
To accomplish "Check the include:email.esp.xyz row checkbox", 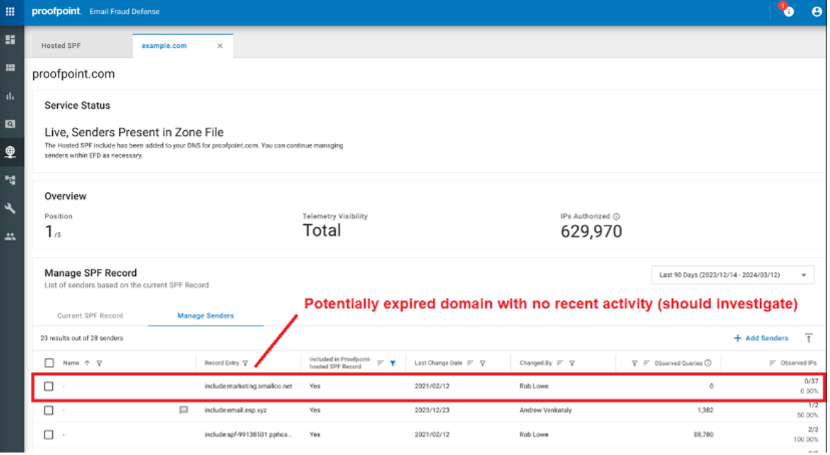I will (49, 410).
